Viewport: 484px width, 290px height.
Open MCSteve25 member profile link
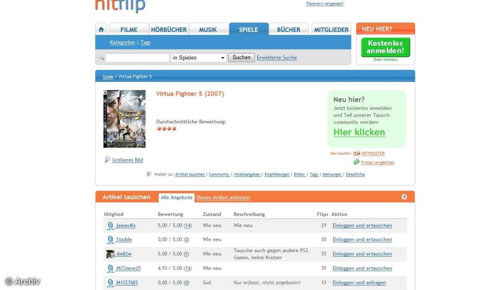(x=128, y=268)
